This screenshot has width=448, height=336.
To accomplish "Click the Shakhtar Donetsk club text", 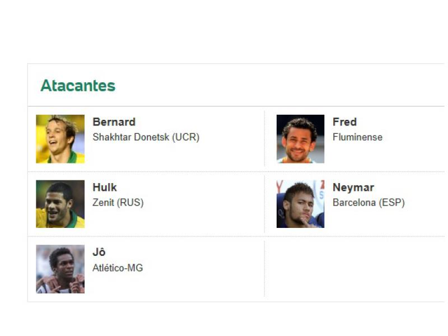I will pos(130,137).
